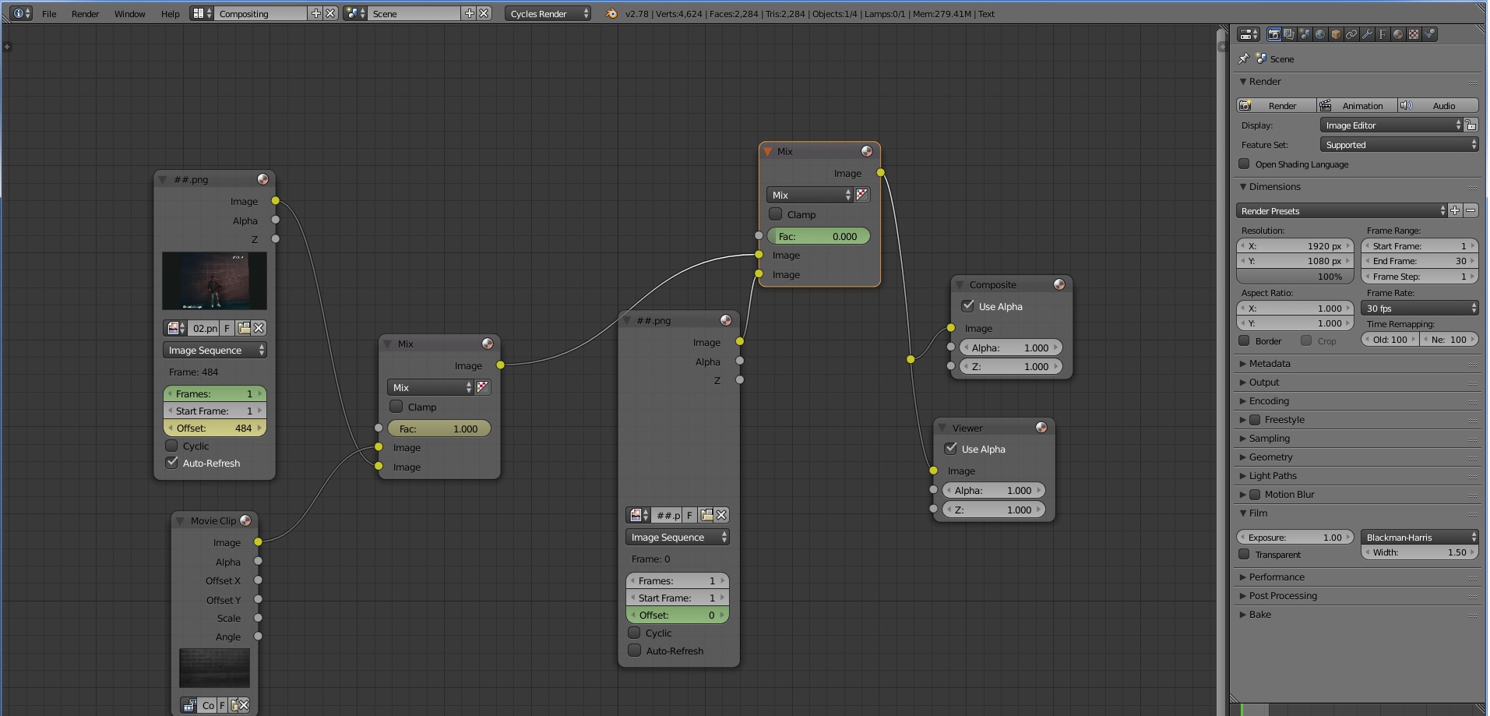Open Material properties sphere icon
The width and height of the screenshot is (1490, 716).
coord(1397,34)
